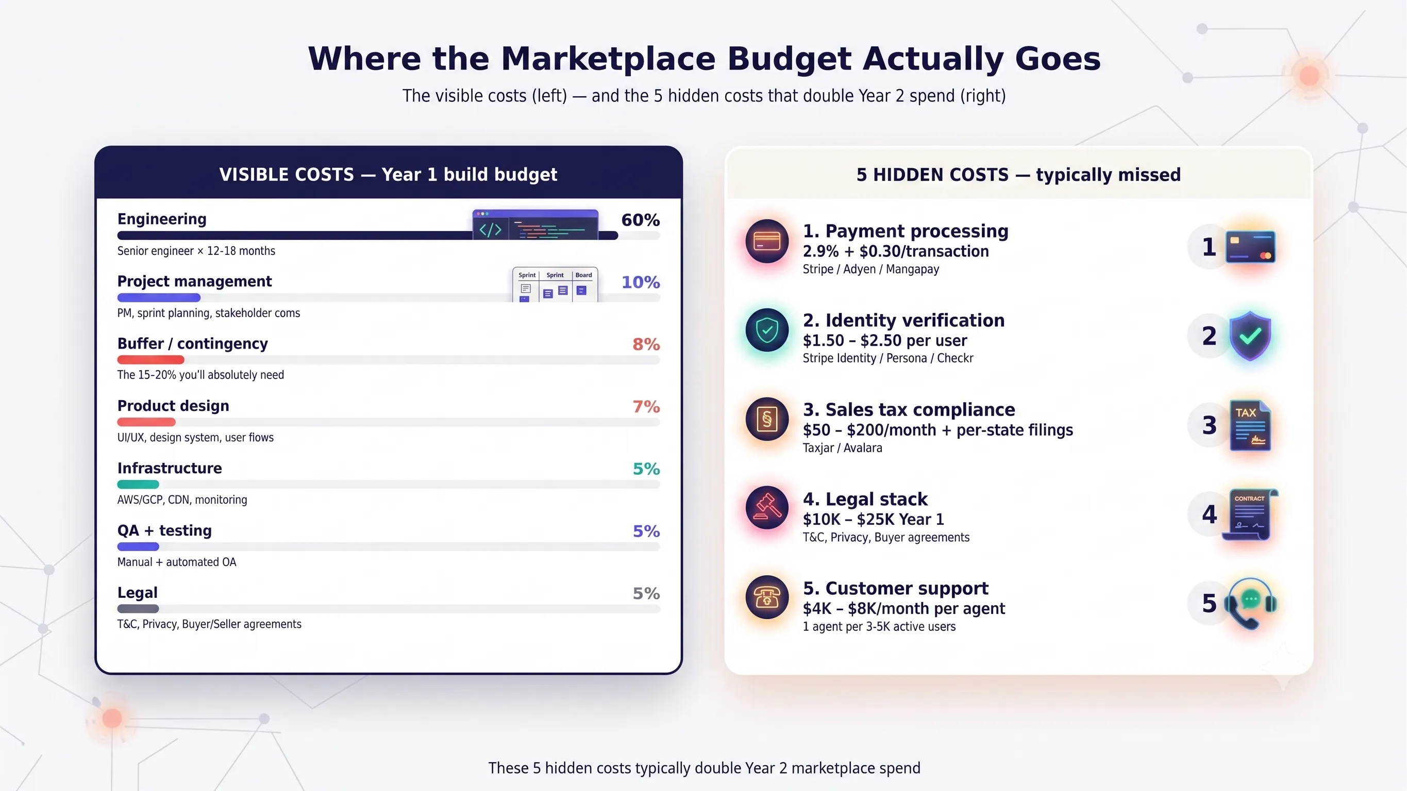1407x791 pixels.
Task: Click the identity verification shield round icon
Action: (x=767, y=330)
